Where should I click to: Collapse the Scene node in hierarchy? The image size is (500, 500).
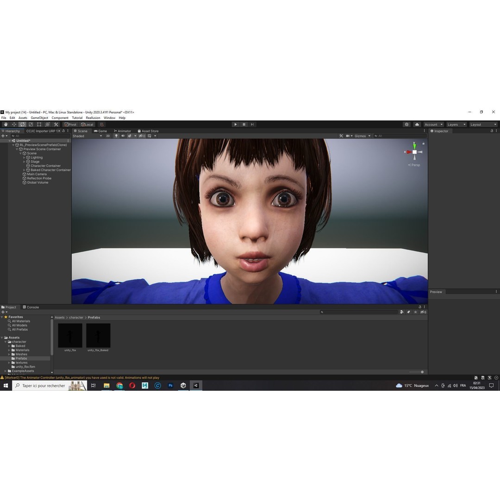click(x=20, y=153)
